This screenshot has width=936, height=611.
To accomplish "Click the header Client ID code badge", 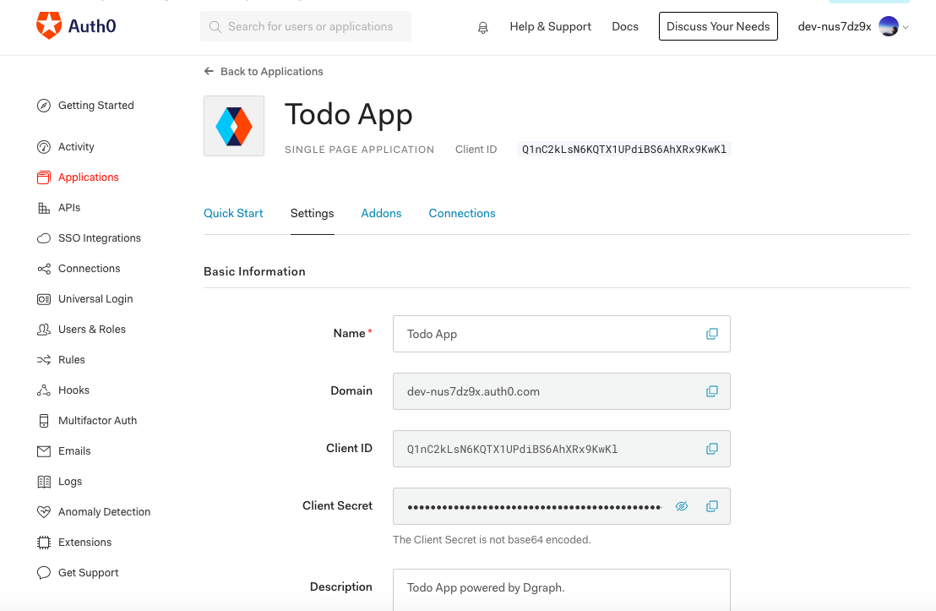I will pos(623,150).
